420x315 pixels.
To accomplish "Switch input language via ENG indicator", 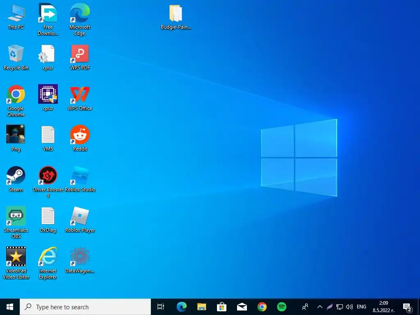I will pyautogui.click(x=362, y=307).
